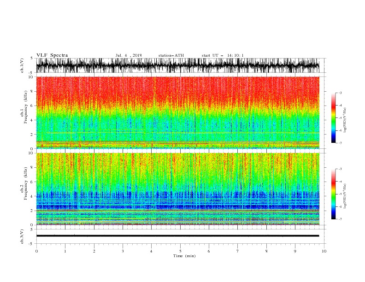The height and width of the screenshot is (282, 365).
Task: Click the log(PSD) label beside ch.2 color bar
Action: (x=345, y=196)
